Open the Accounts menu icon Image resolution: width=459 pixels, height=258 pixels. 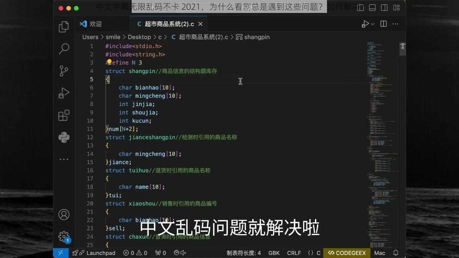pos(64,214)
